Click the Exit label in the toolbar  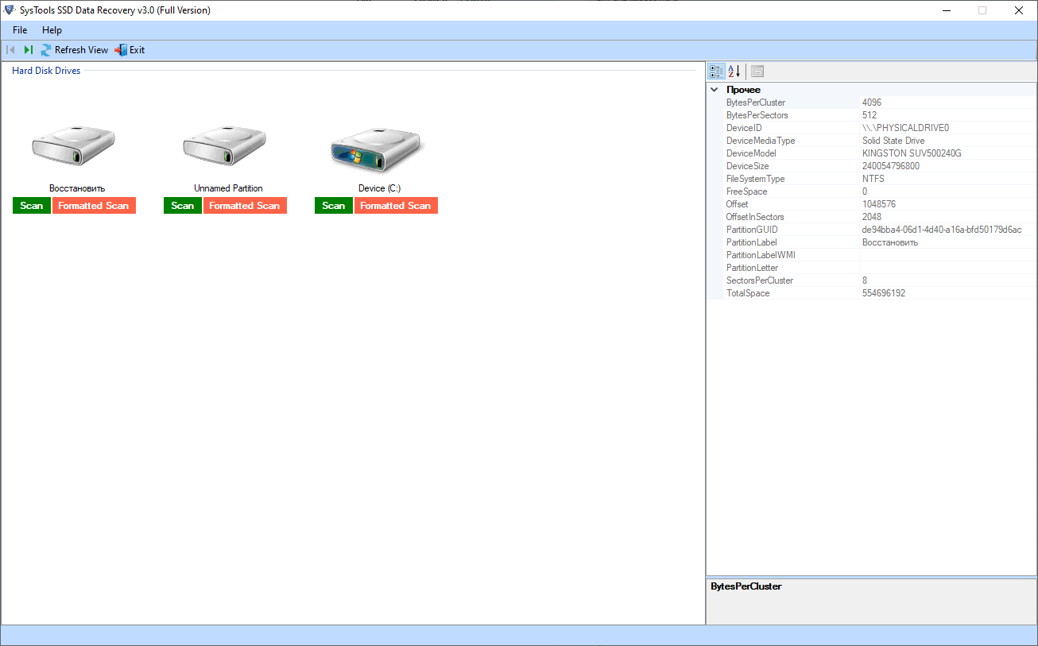point(137,50)
